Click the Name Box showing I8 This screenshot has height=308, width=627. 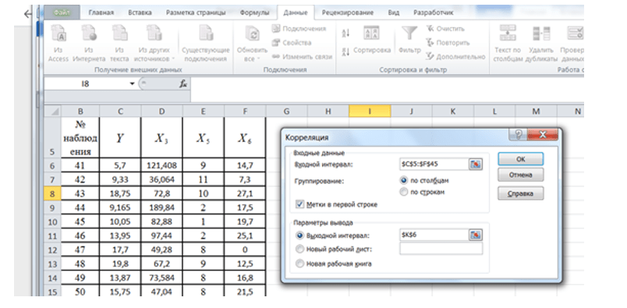click(x=86, y=84)
